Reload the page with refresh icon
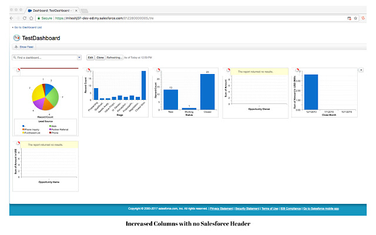Viewport: 376px width, 235px height. 25,18
